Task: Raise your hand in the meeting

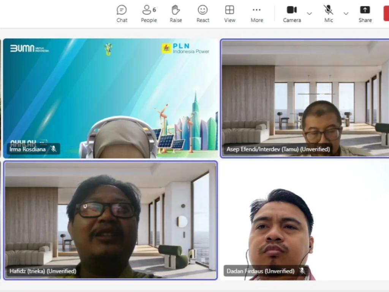Action: click(x=176, y=14)
